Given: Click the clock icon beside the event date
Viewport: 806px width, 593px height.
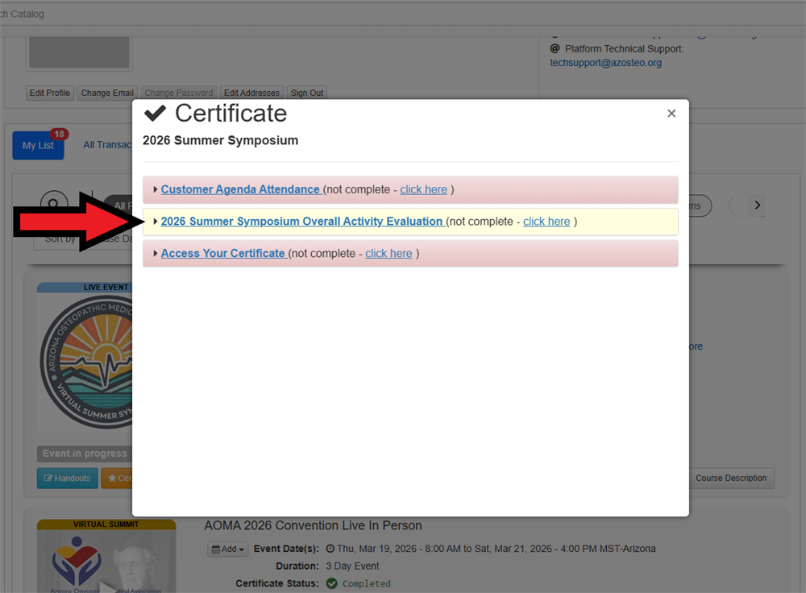Looking at the screenshot, I should point(330,549).
